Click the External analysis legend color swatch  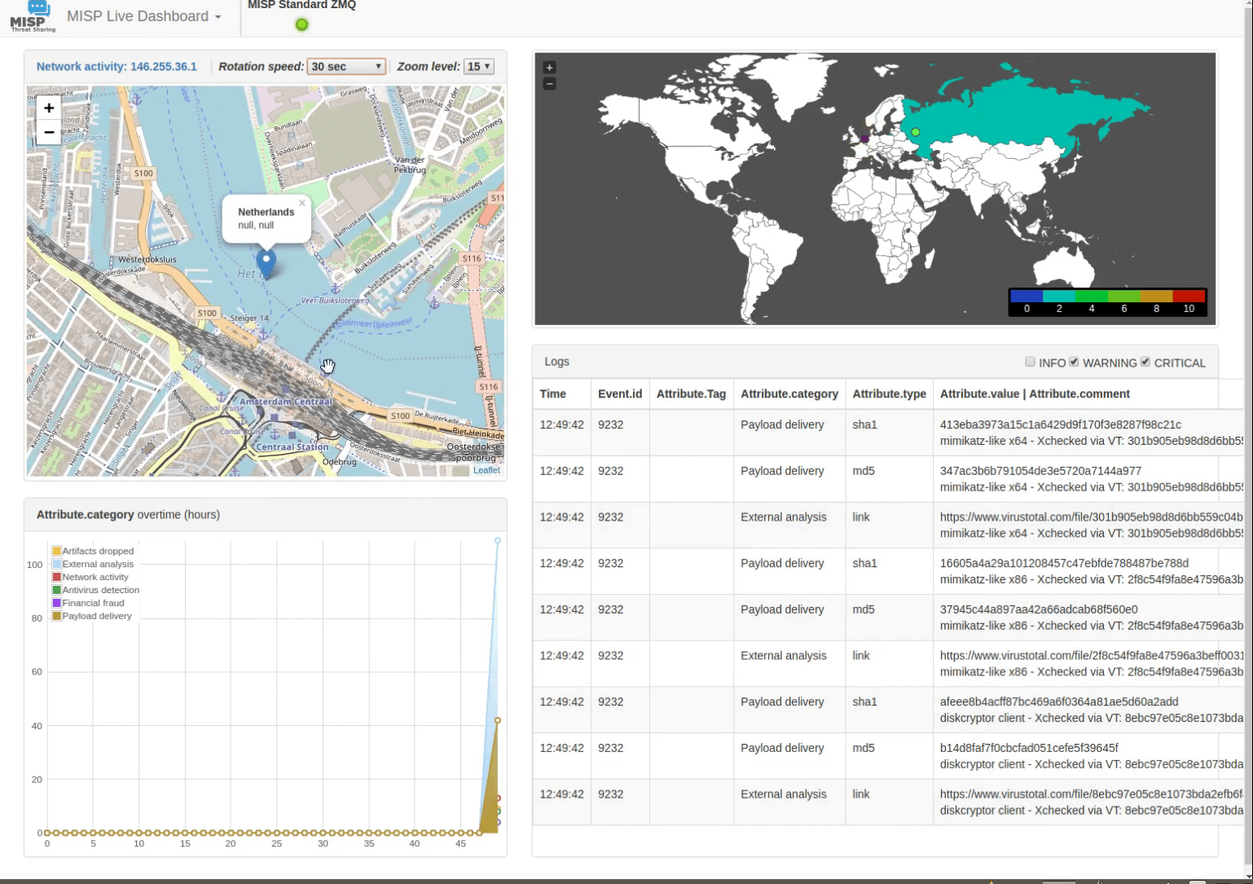click(x=57, y=564)
